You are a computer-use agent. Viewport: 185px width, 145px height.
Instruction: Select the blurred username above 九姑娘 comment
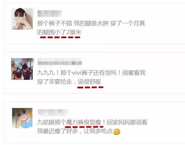tap(53, 112)
